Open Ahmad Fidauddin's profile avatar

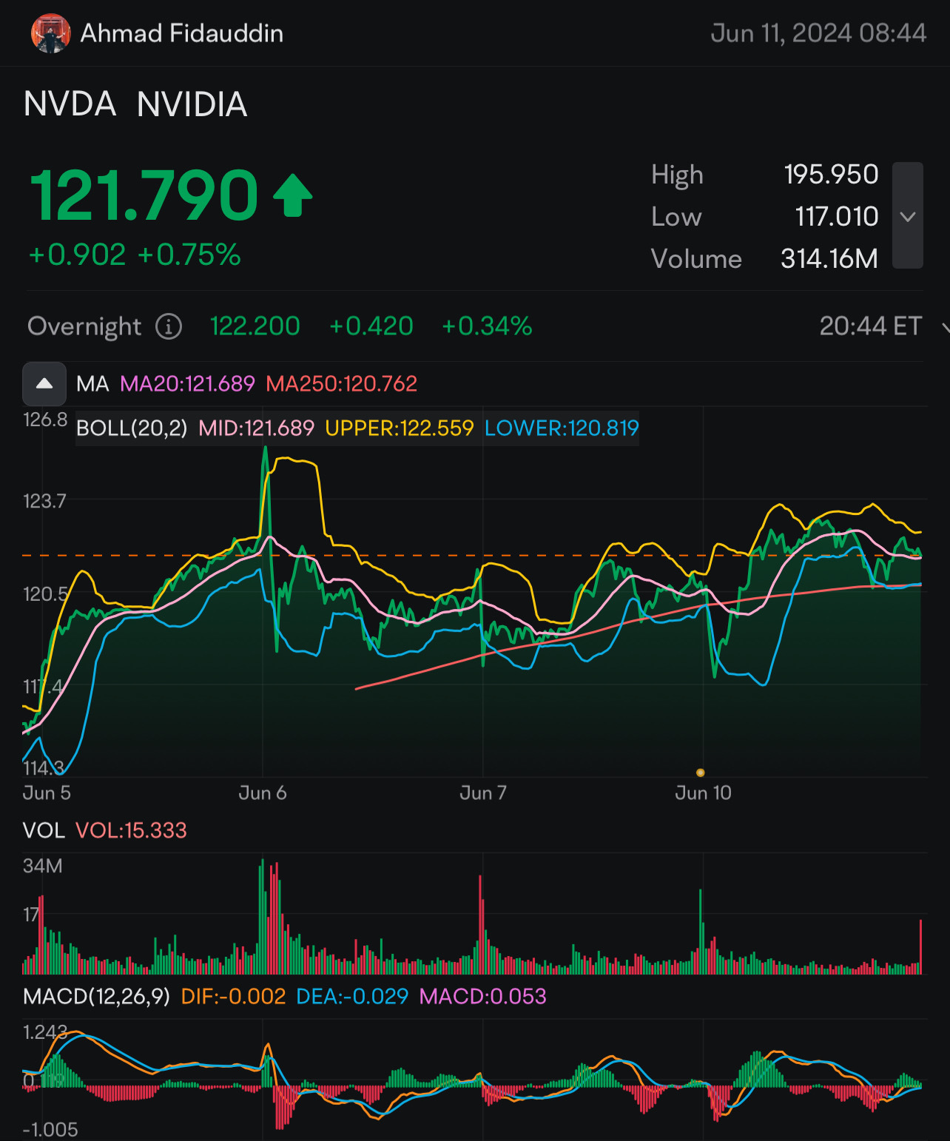point(50,33)
